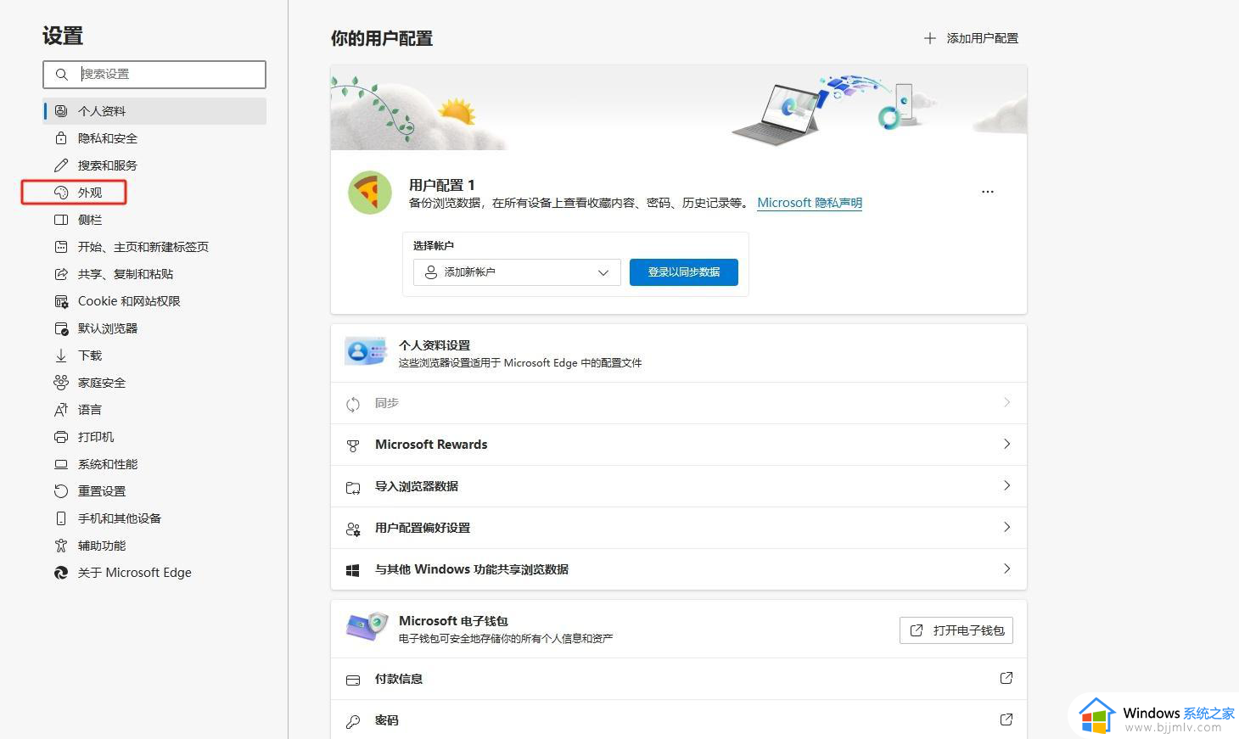Expand the Microsoft Rewards row chevron

(1006, 444)
